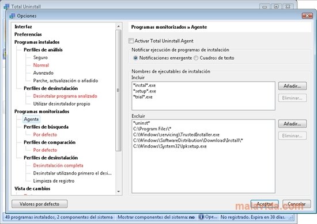This screenshot has height=224, width=317.
Task: Select Perfiles de comparación tree node
Action: click(50, 142)
